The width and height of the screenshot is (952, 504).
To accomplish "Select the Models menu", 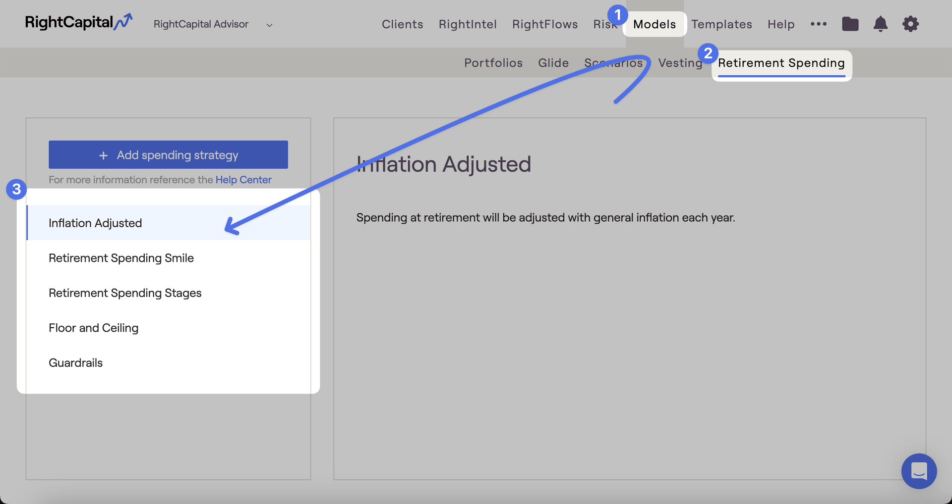I will tap(654, 24).
